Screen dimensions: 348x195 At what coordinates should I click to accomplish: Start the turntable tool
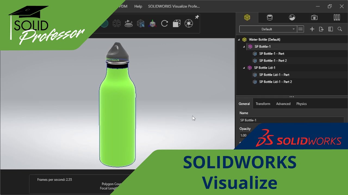pos(129,23)
